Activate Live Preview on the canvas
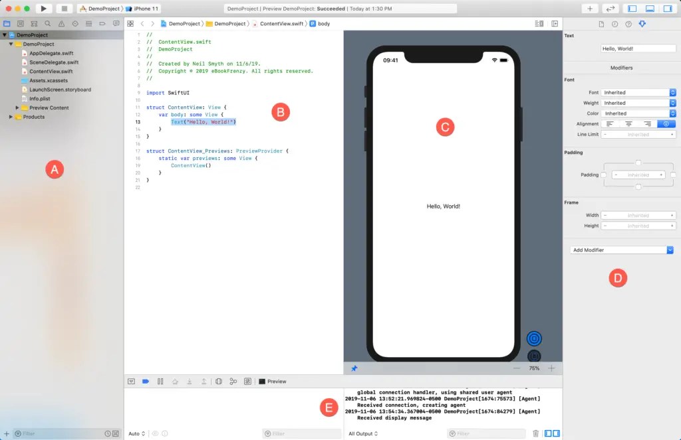 coord(534,338)
